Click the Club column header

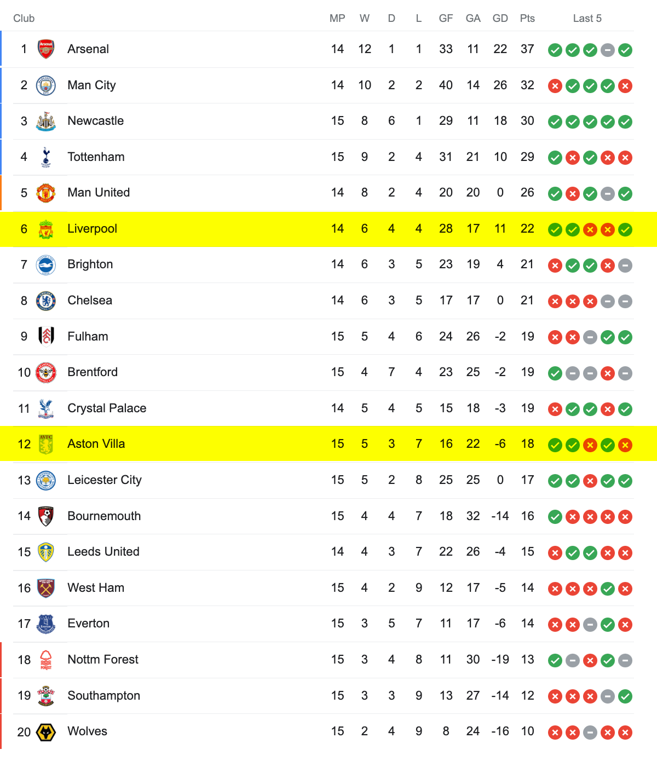coord(24,19)
